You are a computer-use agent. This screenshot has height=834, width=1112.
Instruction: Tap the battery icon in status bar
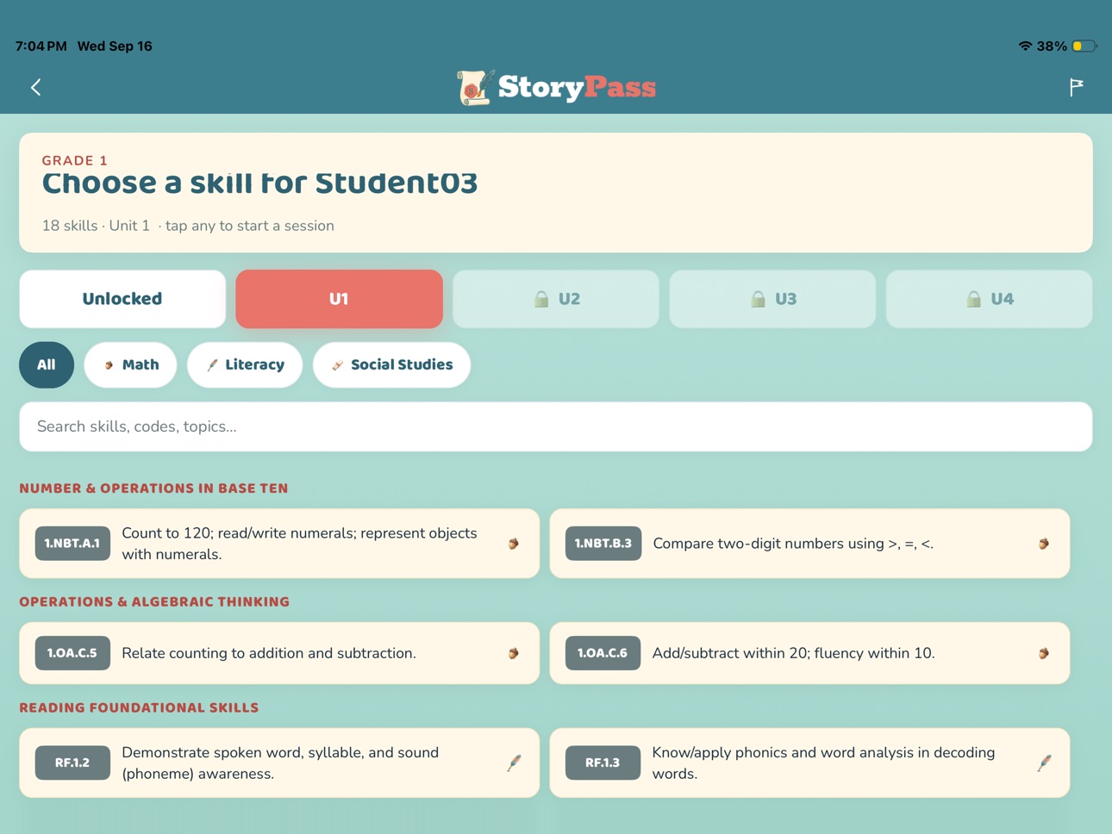pos(1084,47)
